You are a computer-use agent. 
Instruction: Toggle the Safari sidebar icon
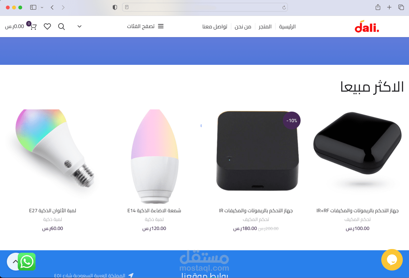[33, 7]
